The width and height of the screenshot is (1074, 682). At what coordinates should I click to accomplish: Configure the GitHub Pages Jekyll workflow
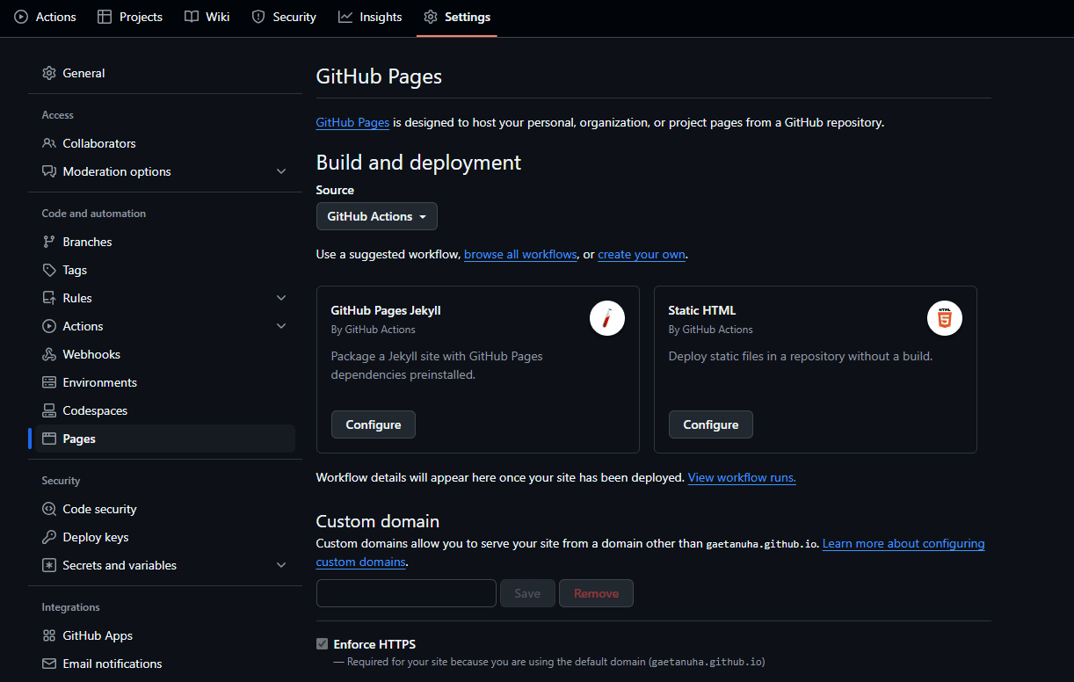374,424
